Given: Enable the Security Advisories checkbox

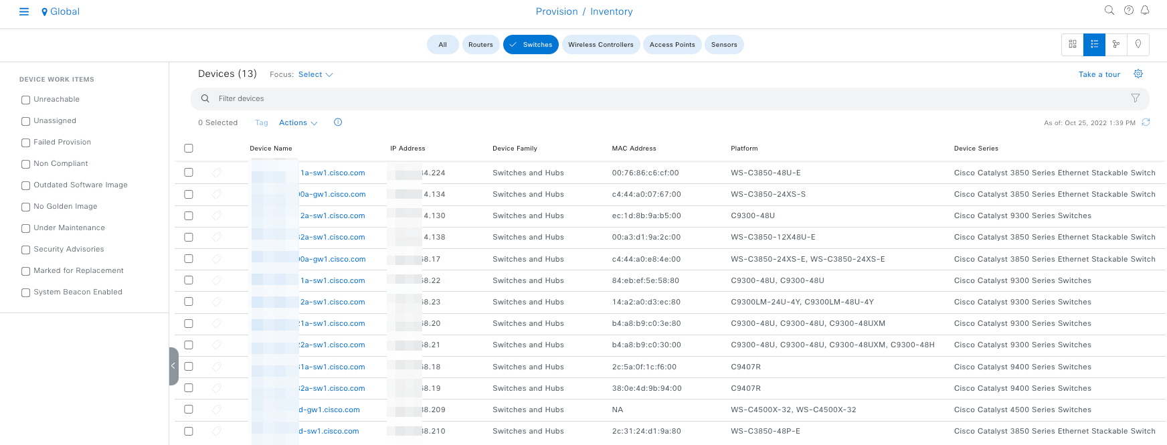Looking at the screenshot, I should coord(25,250).
